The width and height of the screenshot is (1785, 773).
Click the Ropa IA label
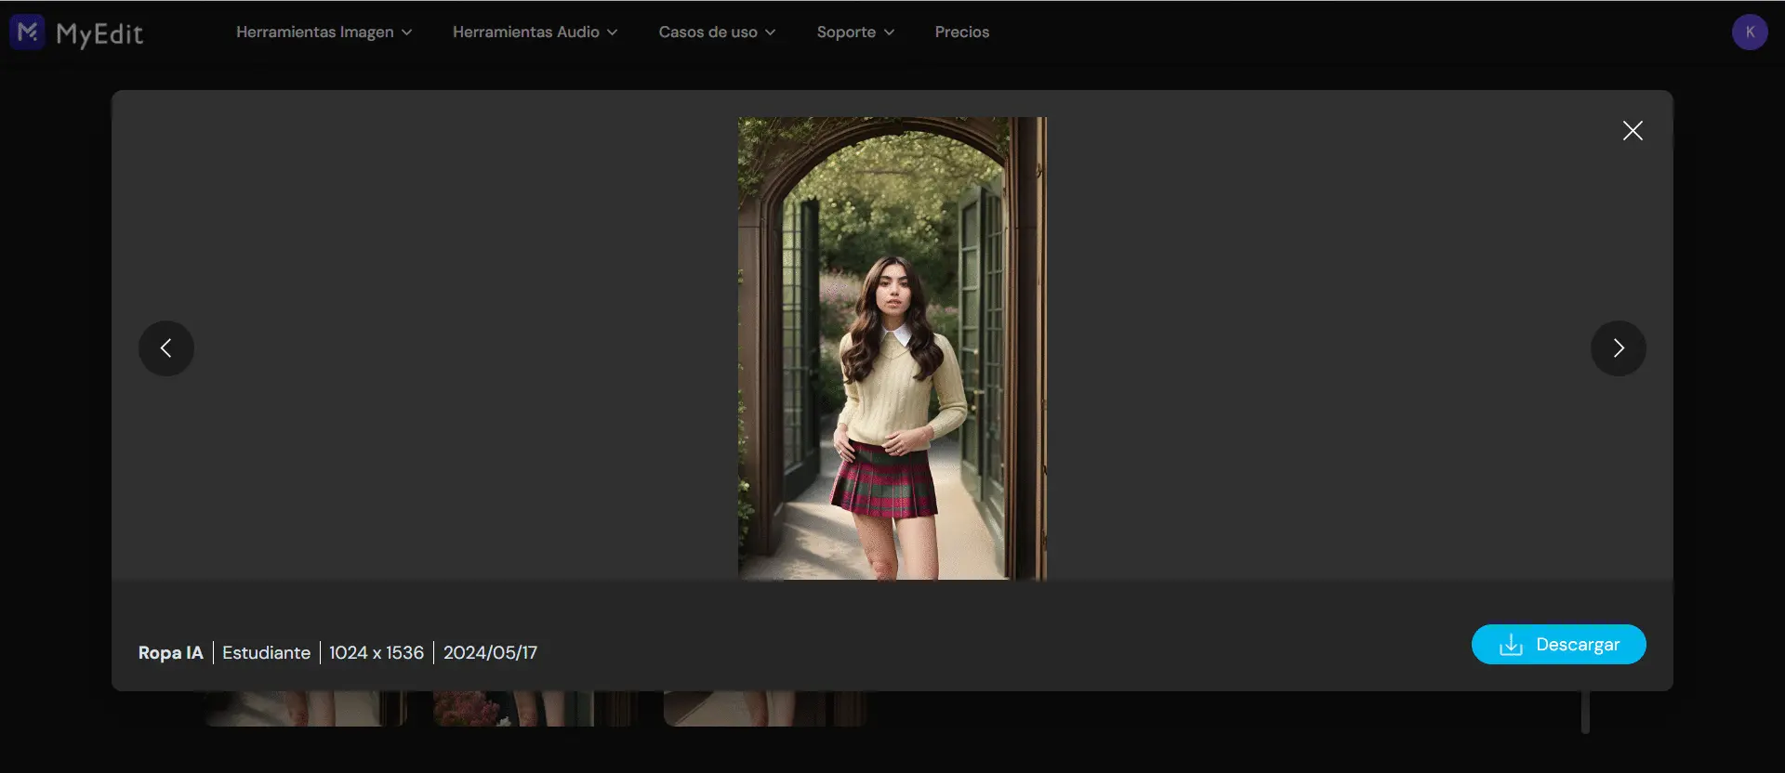point(170,653)
